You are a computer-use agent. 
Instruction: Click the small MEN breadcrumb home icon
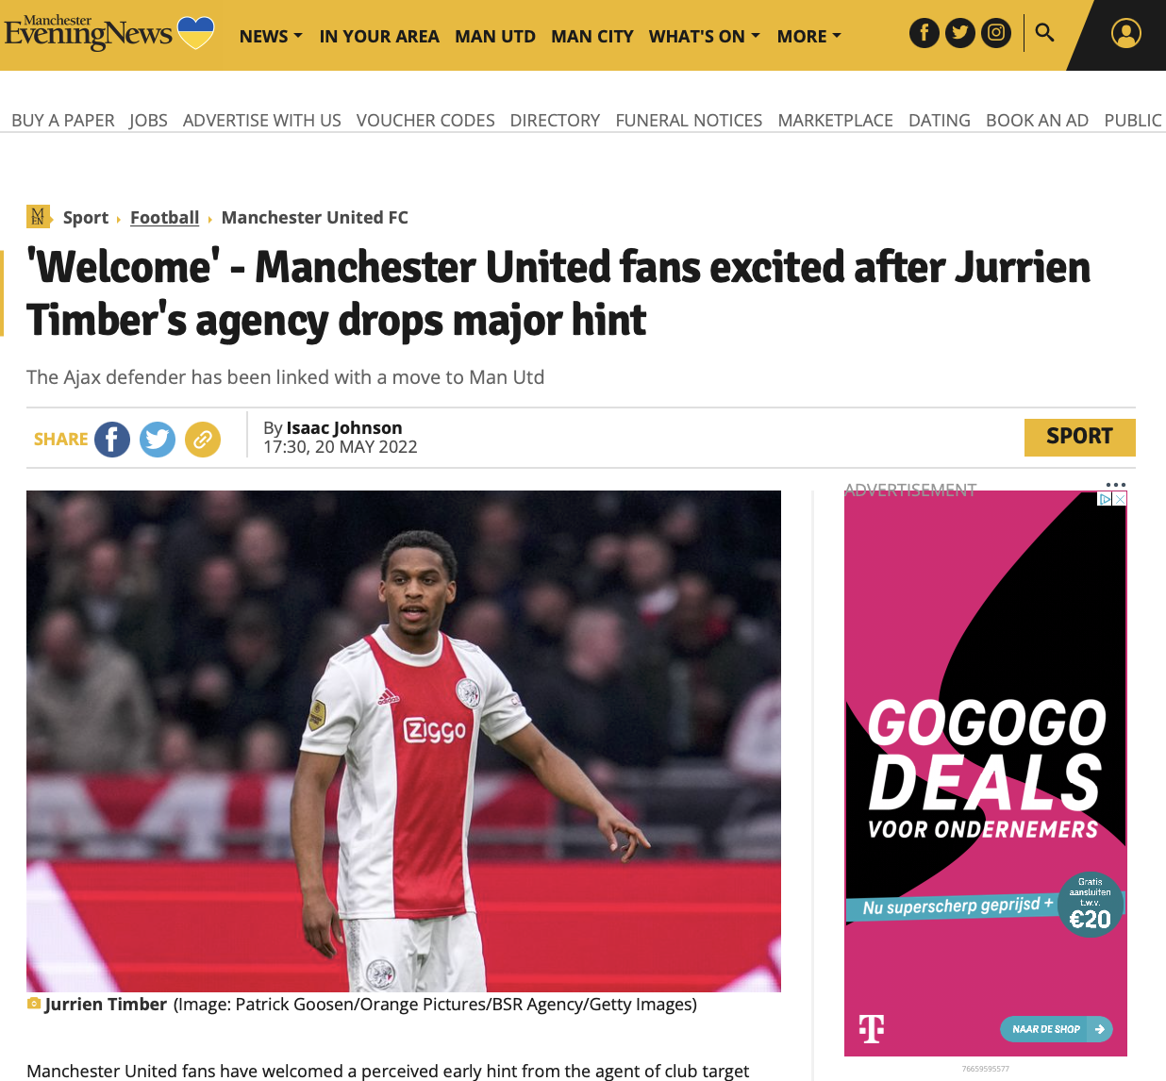38,217
